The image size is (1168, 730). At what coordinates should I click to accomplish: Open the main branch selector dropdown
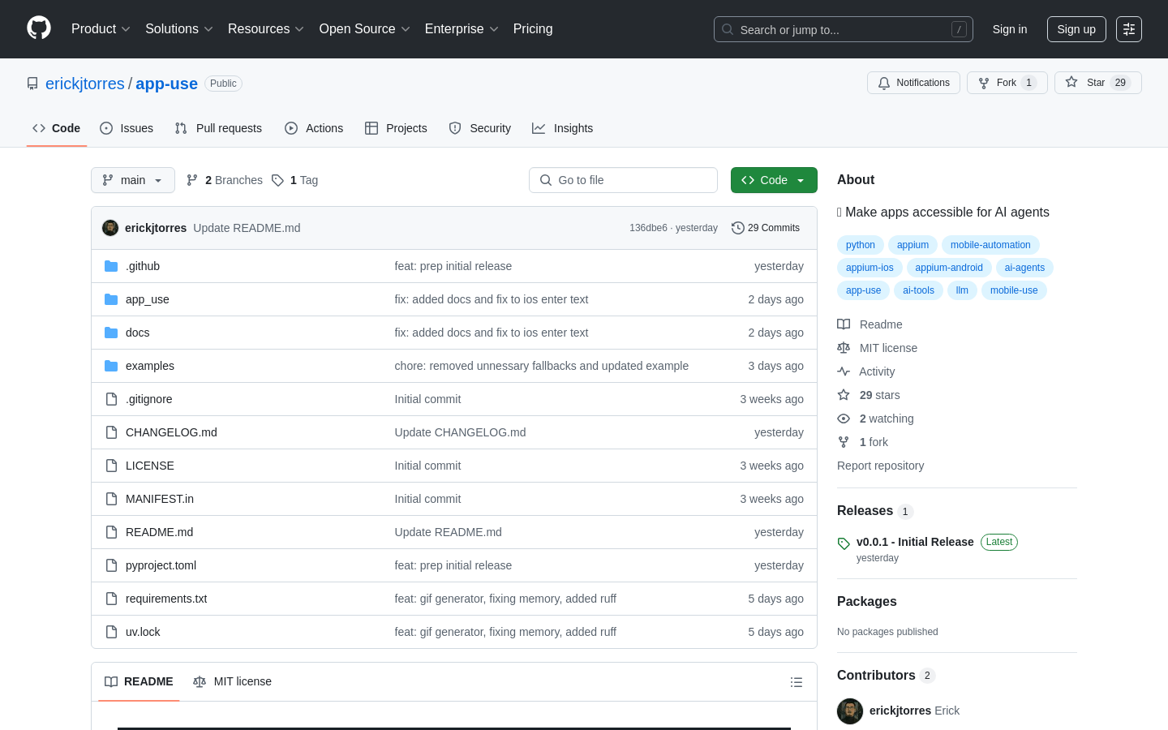(133, 180)
